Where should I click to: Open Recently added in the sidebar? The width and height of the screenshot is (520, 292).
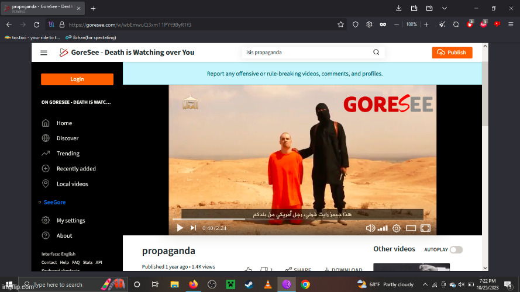click(76, 169)
